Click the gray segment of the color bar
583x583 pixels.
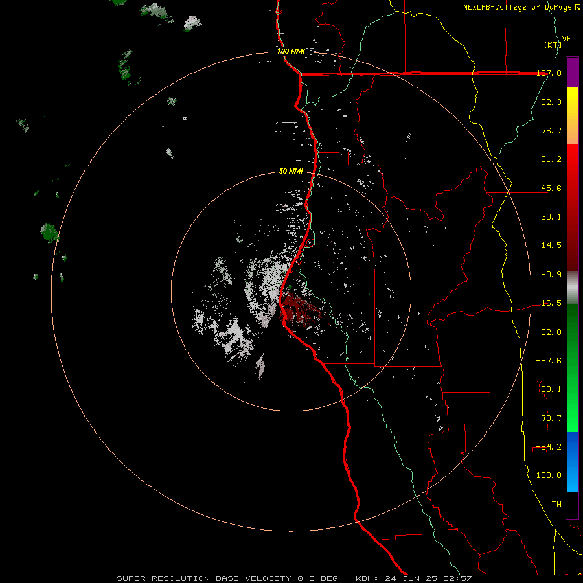point(572,288)
